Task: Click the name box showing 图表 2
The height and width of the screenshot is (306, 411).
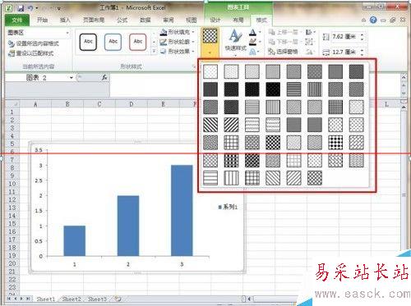Action: coord(36,78)
